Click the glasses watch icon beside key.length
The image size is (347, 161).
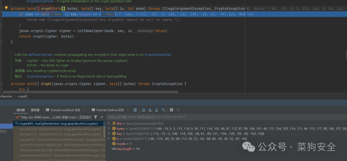(x=114, y=149)
